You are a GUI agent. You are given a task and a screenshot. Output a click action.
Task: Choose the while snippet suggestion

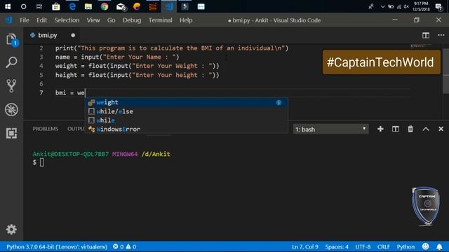tap(186, 120)
